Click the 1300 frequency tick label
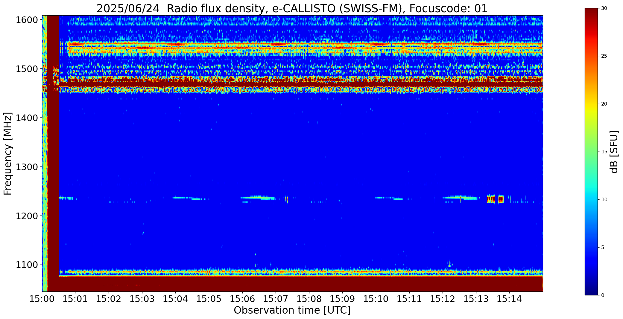The height and width of the screenshot is (319, 623). tap(27, 167)
